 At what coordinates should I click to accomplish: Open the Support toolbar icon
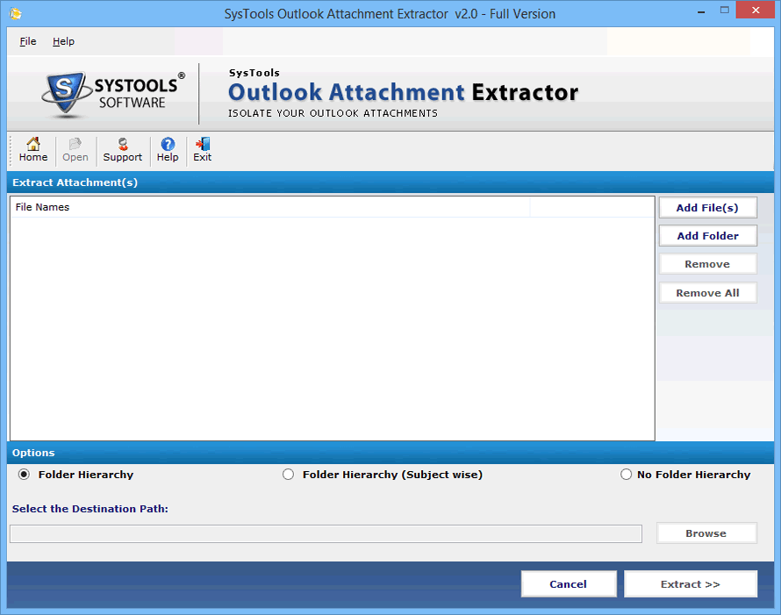(123, 150)
